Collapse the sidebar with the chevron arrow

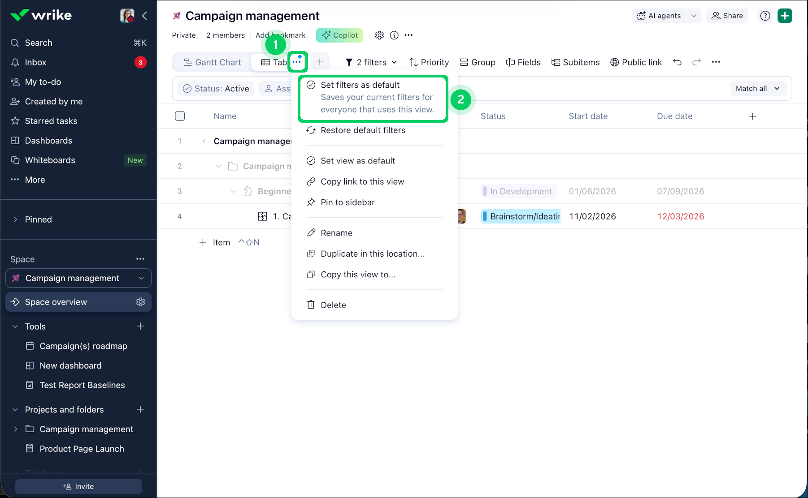coord(144,16)
